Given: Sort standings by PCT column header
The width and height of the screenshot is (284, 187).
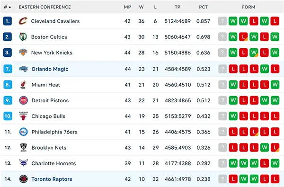Looking at the screenshot, I should click(203, 7).
